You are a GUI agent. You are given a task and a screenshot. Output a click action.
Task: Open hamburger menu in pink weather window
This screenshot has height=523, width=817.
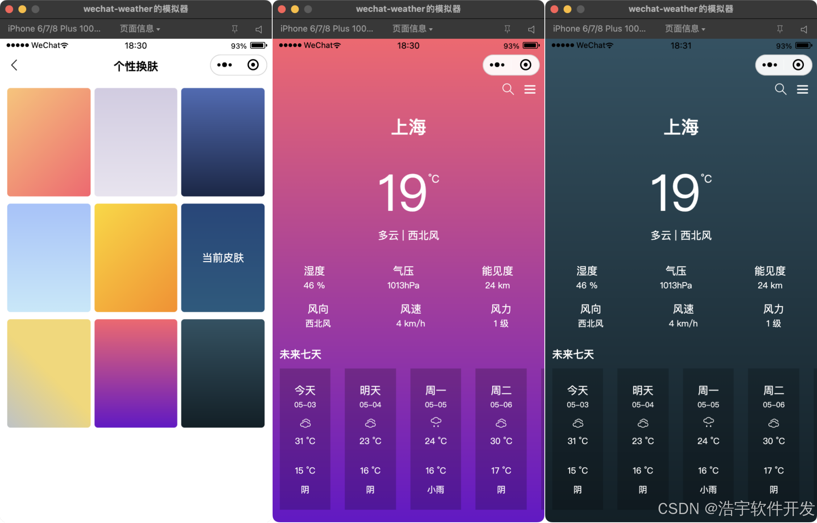pyautogui.click(x=530, y=89)
